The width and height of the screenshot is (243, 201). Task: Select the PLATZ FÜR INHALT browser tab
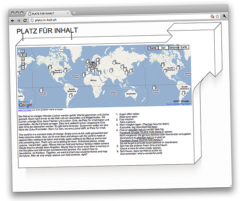[x=49, y=14]
